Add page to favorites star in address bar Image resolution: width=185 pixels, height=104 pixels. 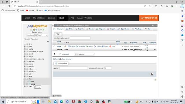click(150, 6)
